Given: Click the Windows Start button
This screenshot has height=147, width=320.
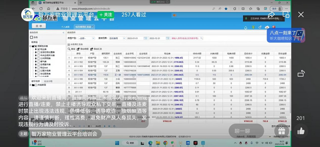Looking at the screenshot, I should click(x=117, y=143).
